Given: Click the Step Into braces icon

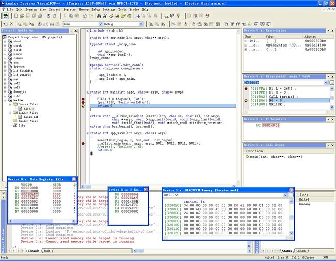Looking at the screenshot, I should (x=226, y=24).
